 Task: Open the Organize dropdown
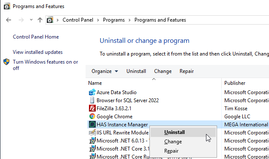coord(105,71)
